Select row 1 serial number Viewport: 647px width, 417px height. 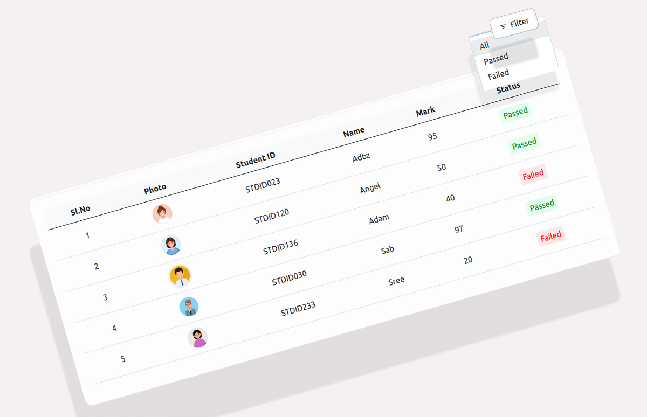coord(87,235)
